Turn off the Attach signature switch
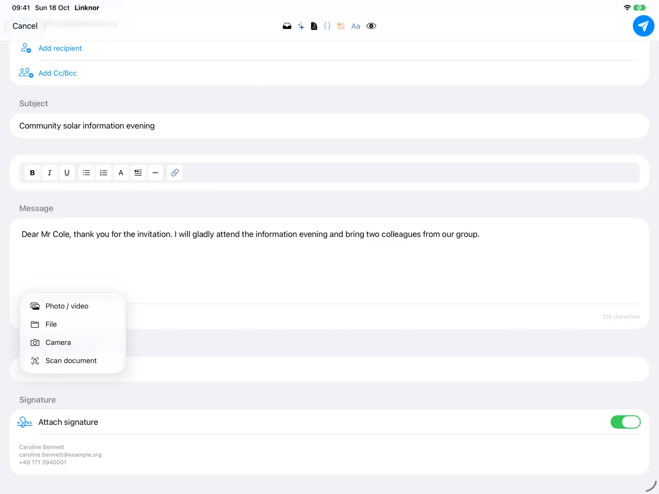 click(625, 422)
